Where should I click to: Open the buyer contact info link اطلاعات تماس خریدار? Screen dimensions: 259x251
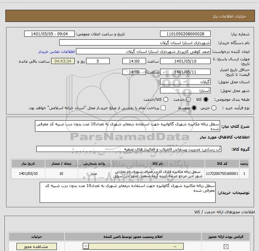(x=57, y=52)
